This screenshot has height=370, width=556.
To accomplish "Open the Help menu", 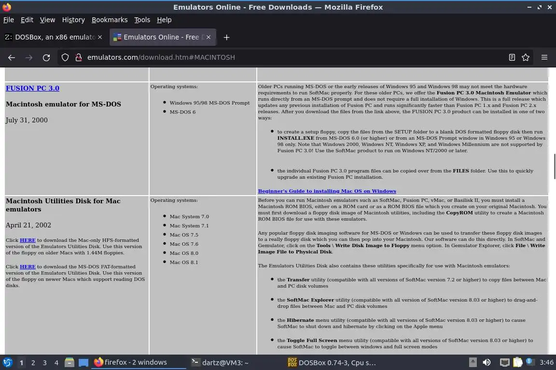I will [x=164, y=20].
